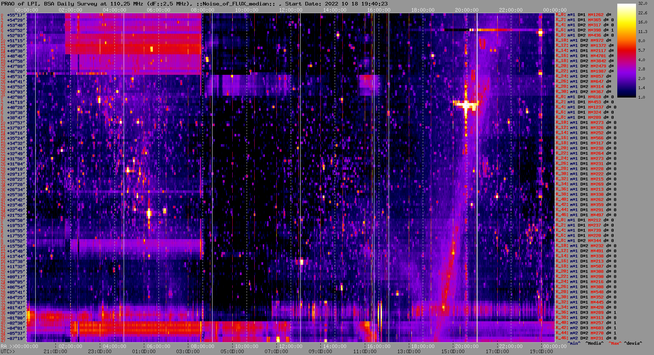The image size is (654, 355).
Task: Click the row stats entry with M=603
Action: pos(586,328)
